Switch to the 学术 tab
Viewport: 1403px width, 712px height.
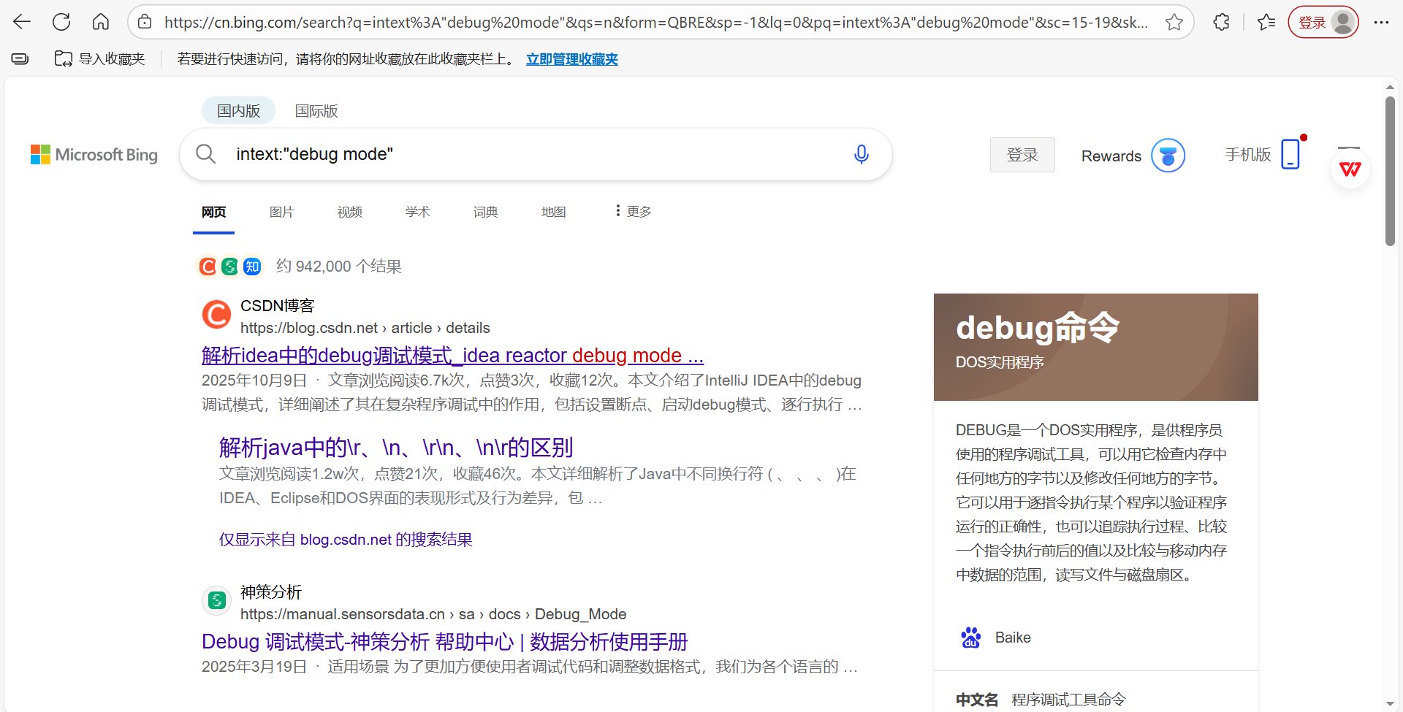coord(417,211)
